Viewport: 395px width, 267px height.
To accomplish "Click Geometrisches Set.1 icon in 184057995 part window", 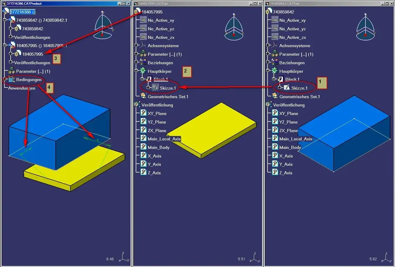I will pos(143,97).
